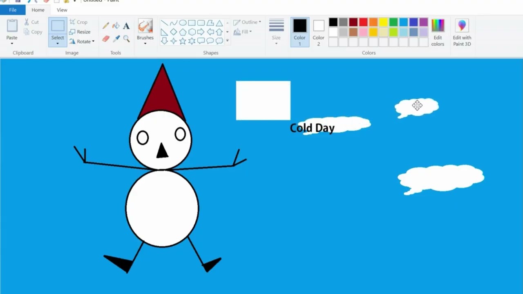Select the Text tool

click(126, 26)
